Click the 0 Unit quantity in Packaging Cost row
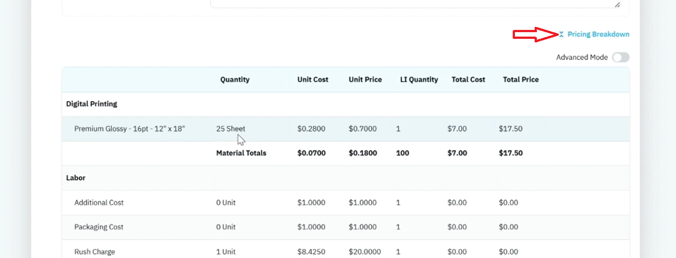This screenshot has width=676, height=258. (226, 227)
